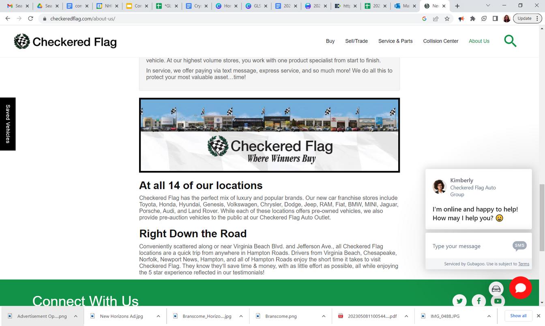Viewport: 545px width, 326px height.
Task: Open the Twitter social icon
Action: [459, 301]
